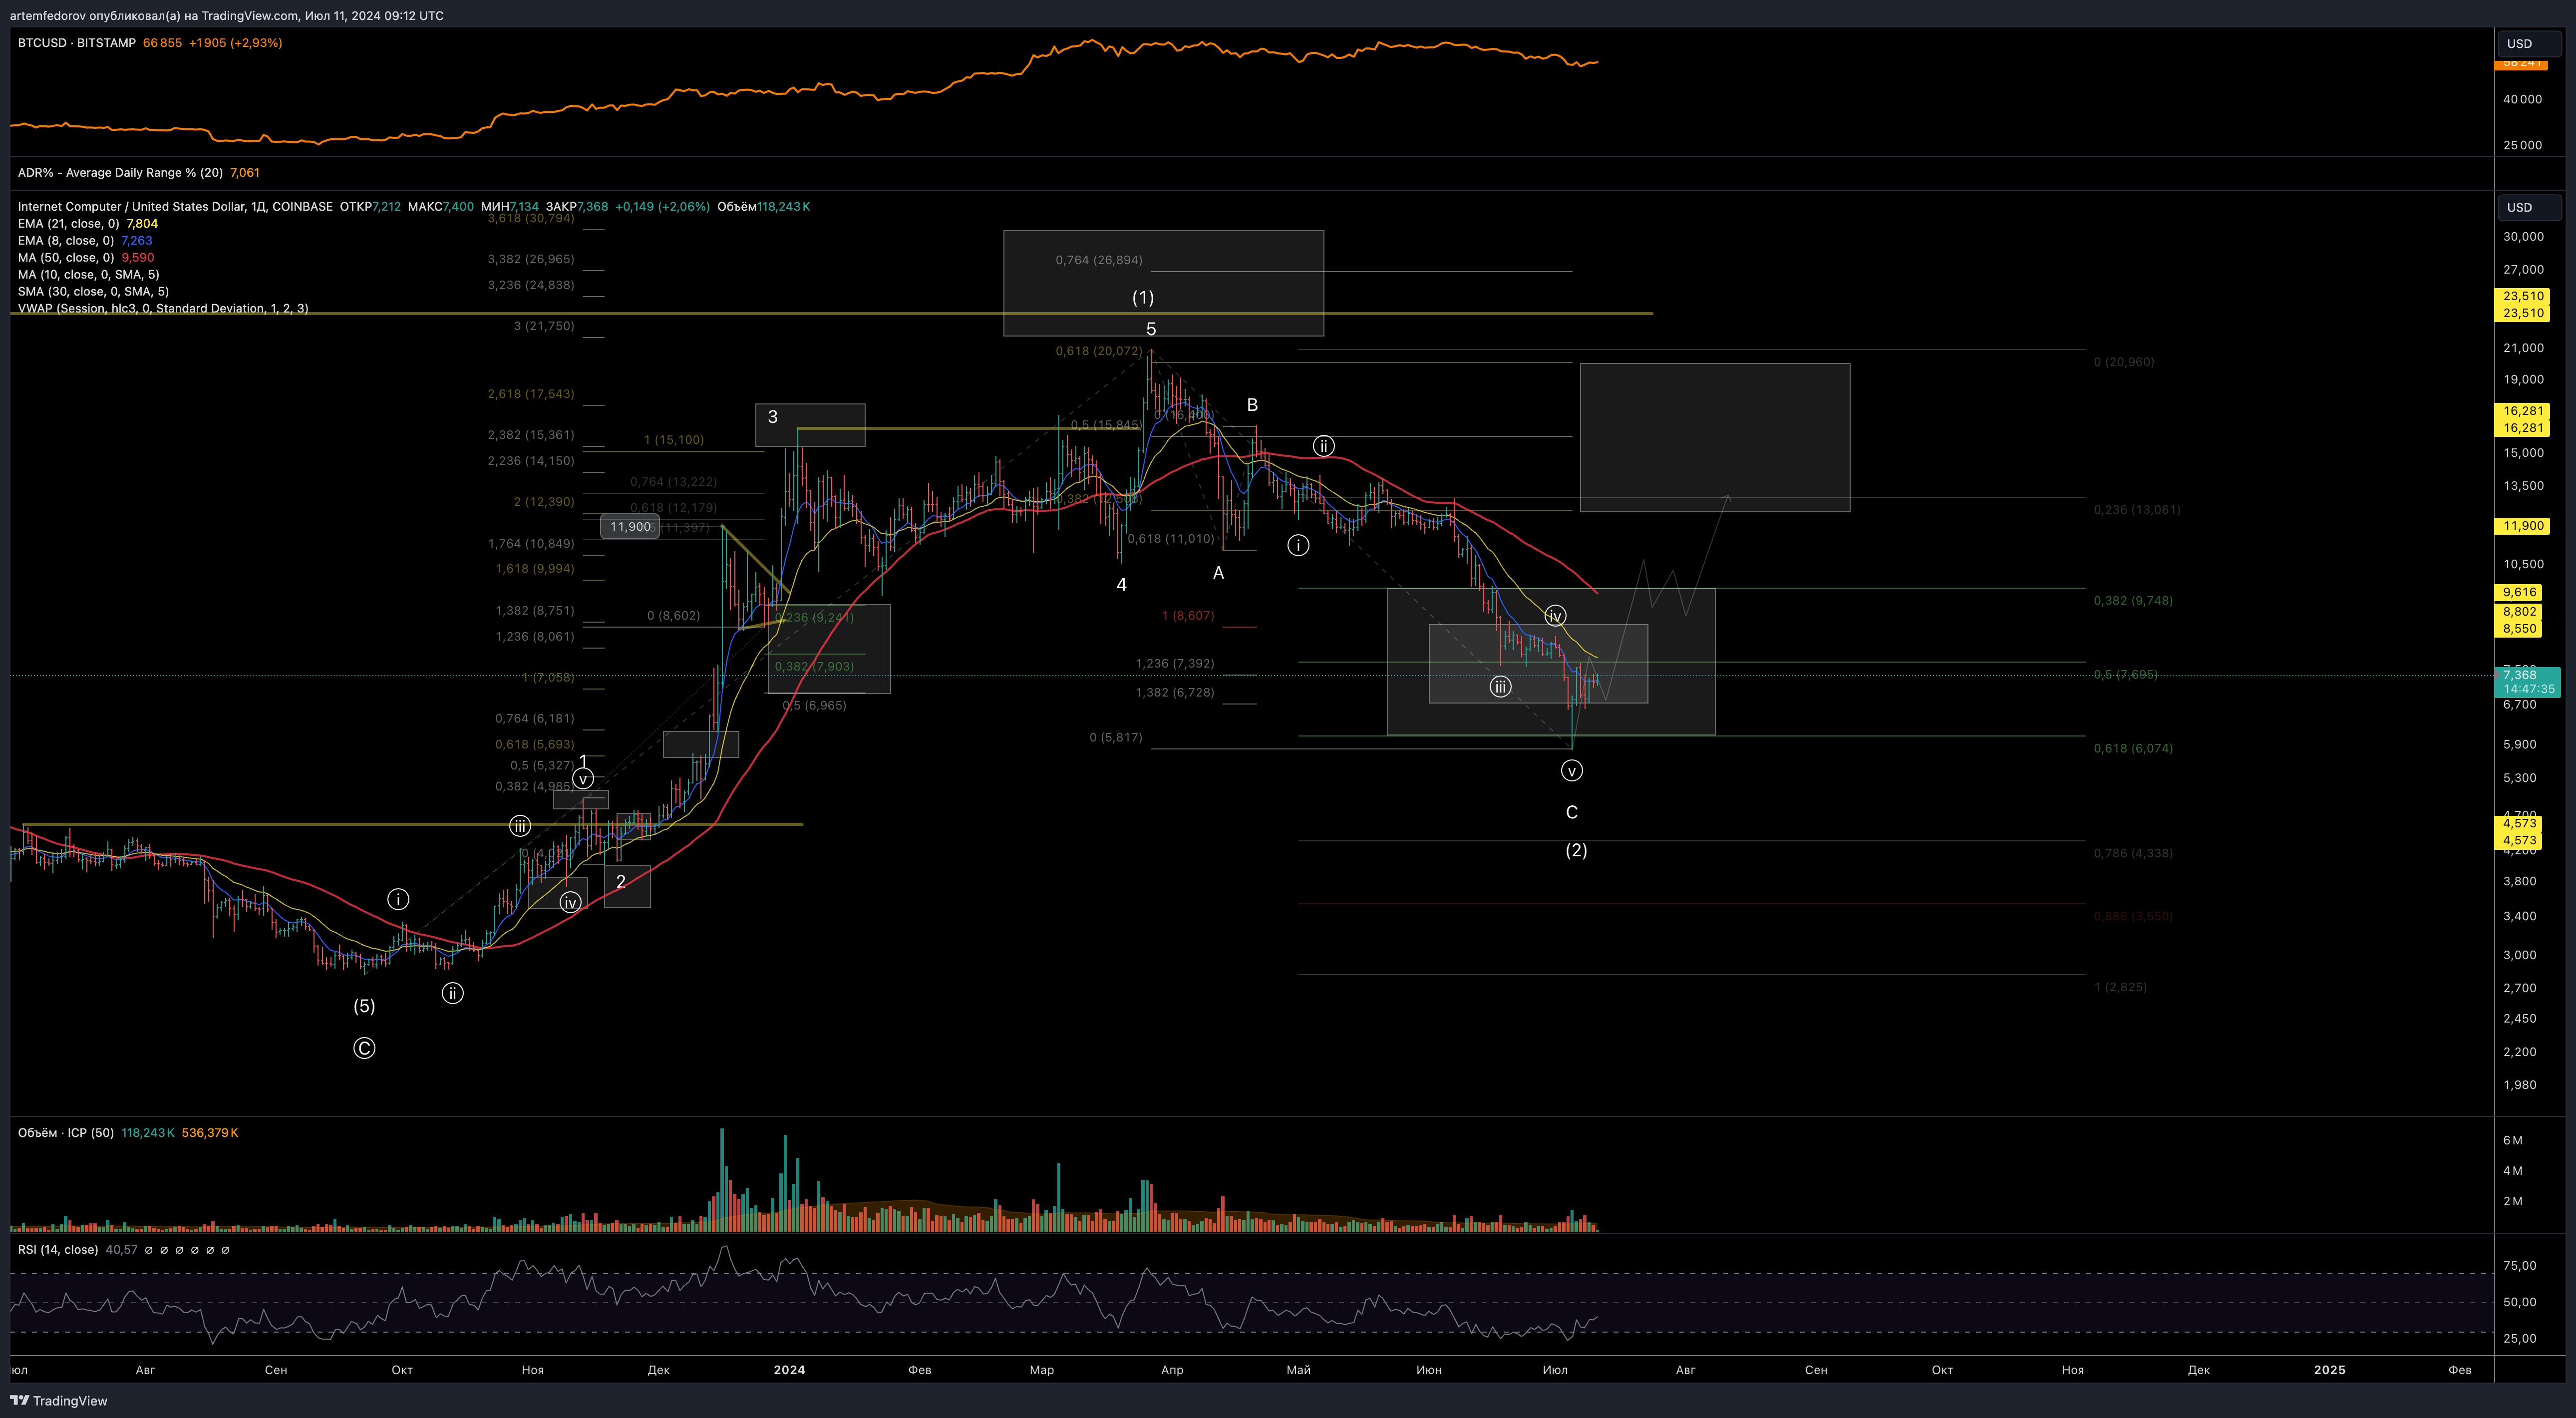Select the wave A label
This screenshot has height=1418, width=2576.
[1218, 573]
